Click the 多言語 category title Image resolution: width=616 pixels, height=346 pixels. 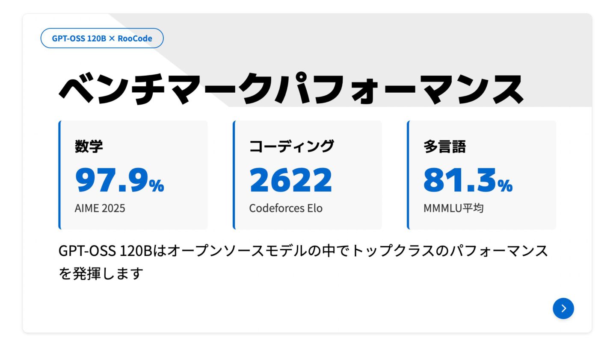coord(445,147)
